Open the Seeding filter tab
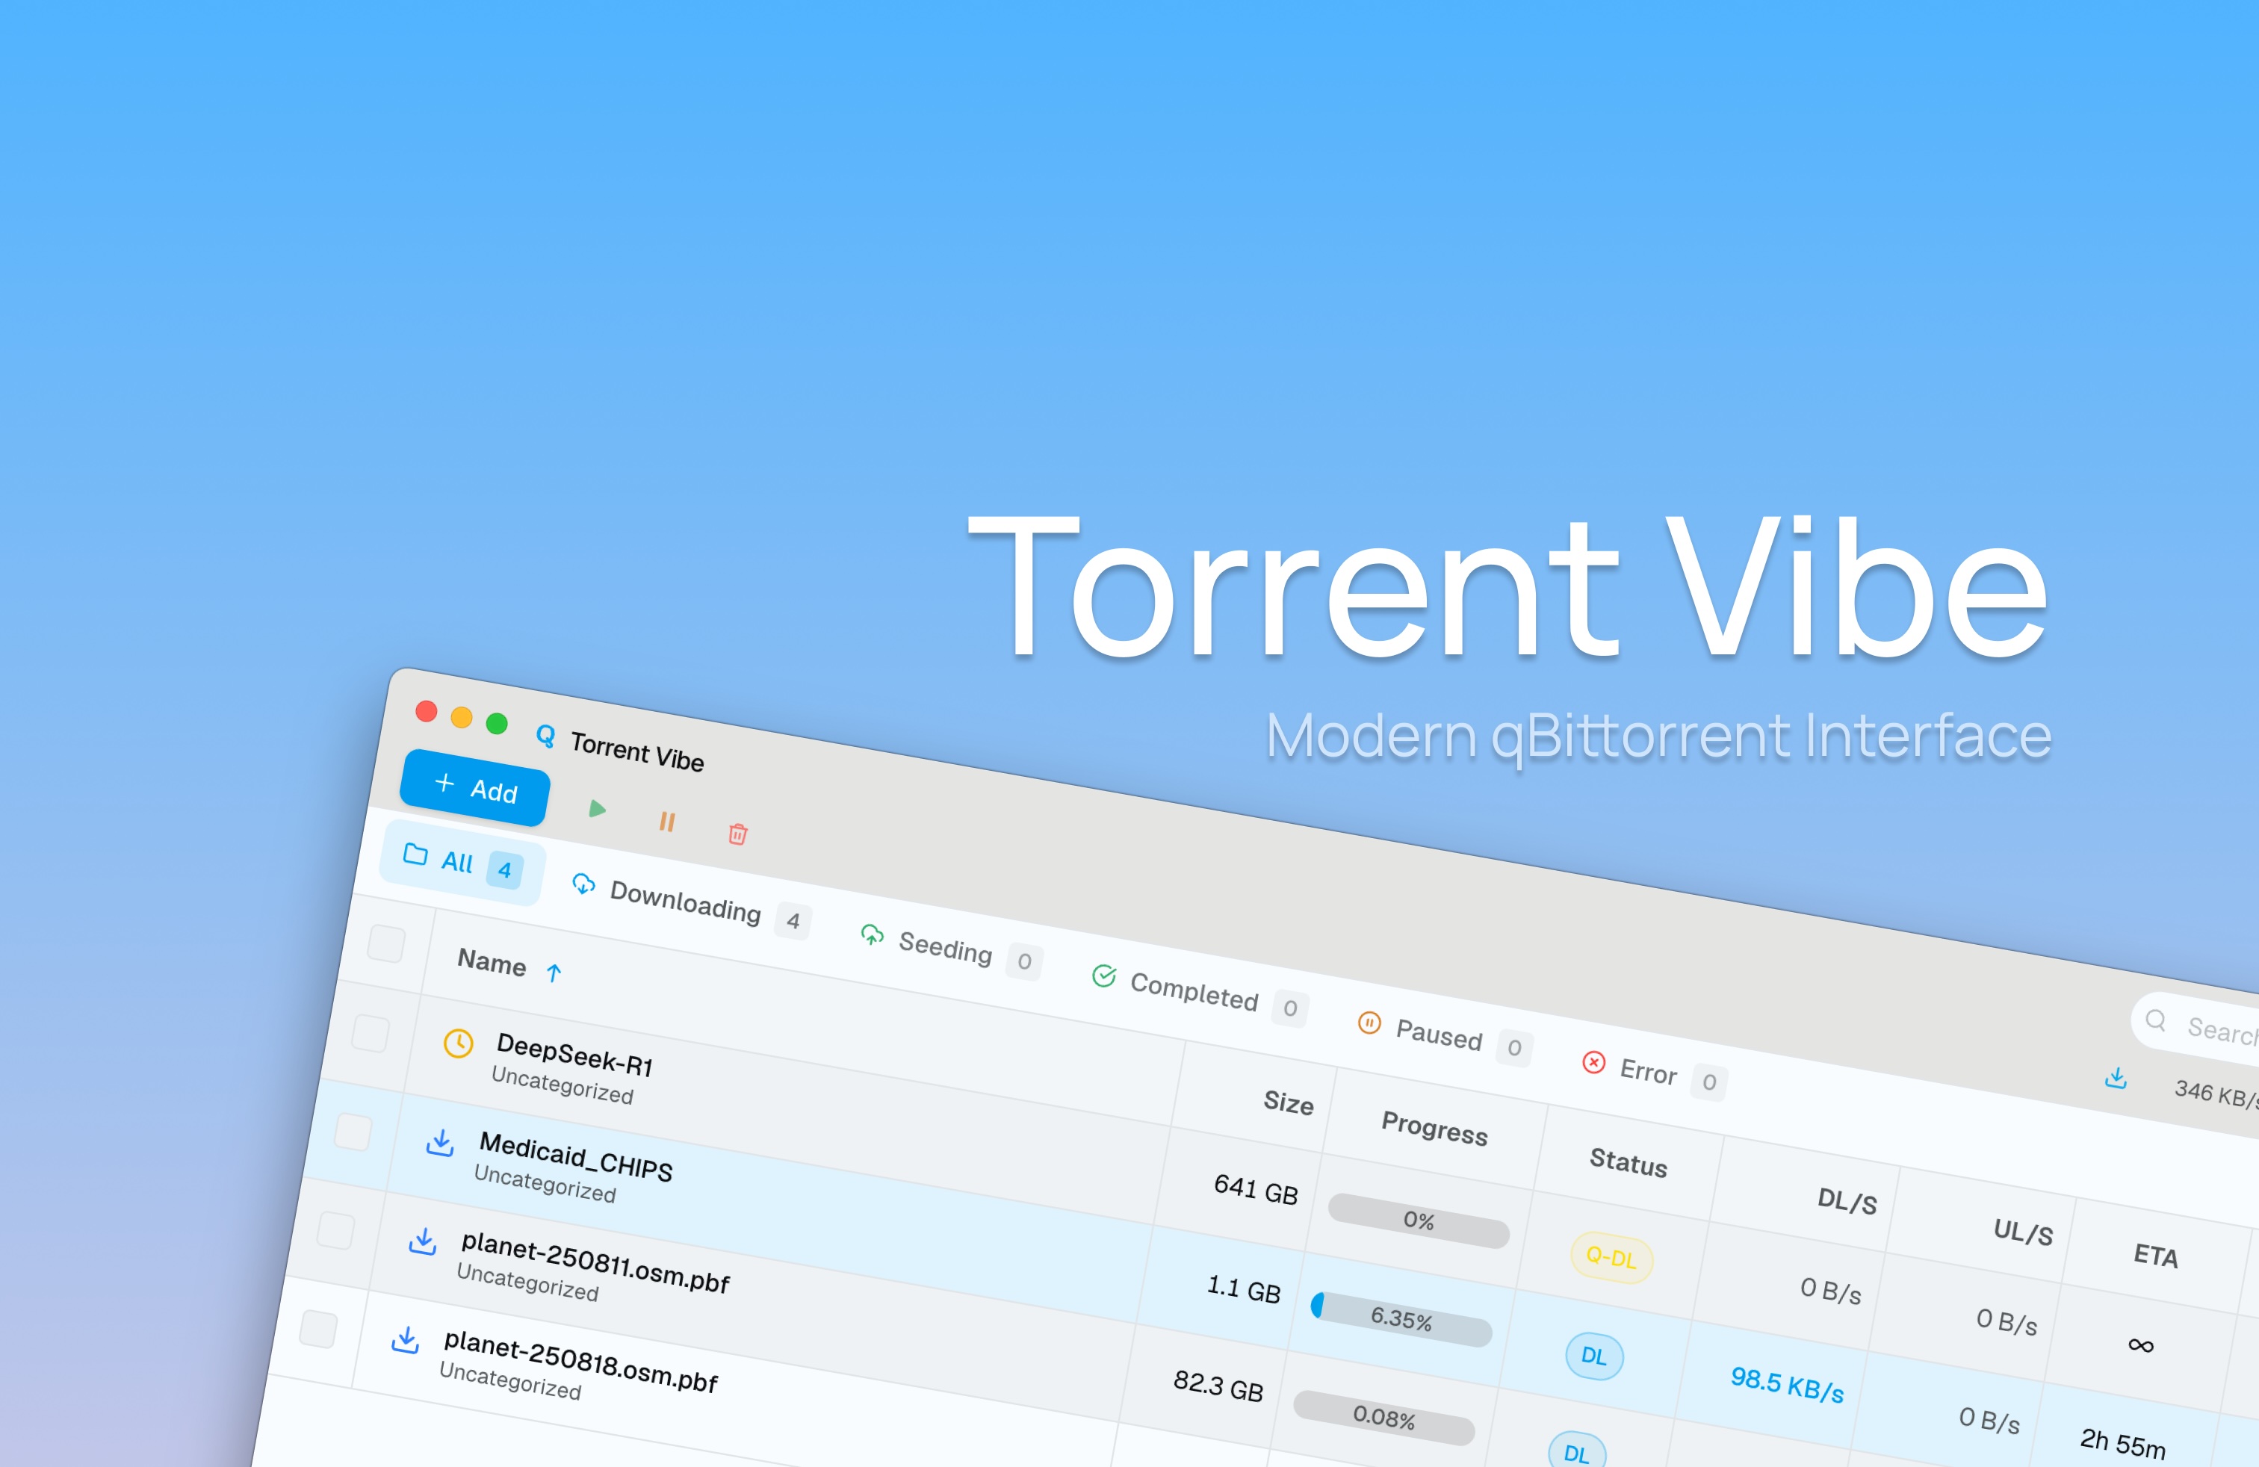Screen dimensions: 2259x1467 click(x=952, y=950)
